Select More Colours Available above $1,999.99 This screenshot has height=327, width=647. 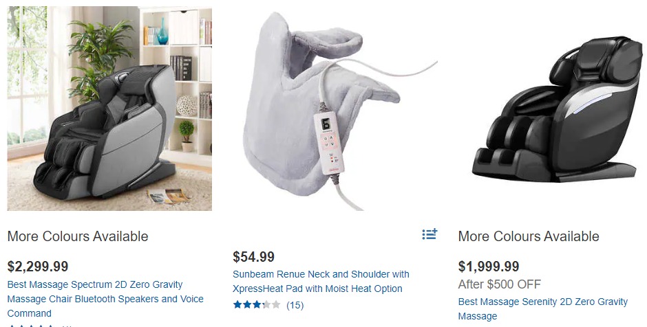(x=529, y=236)
